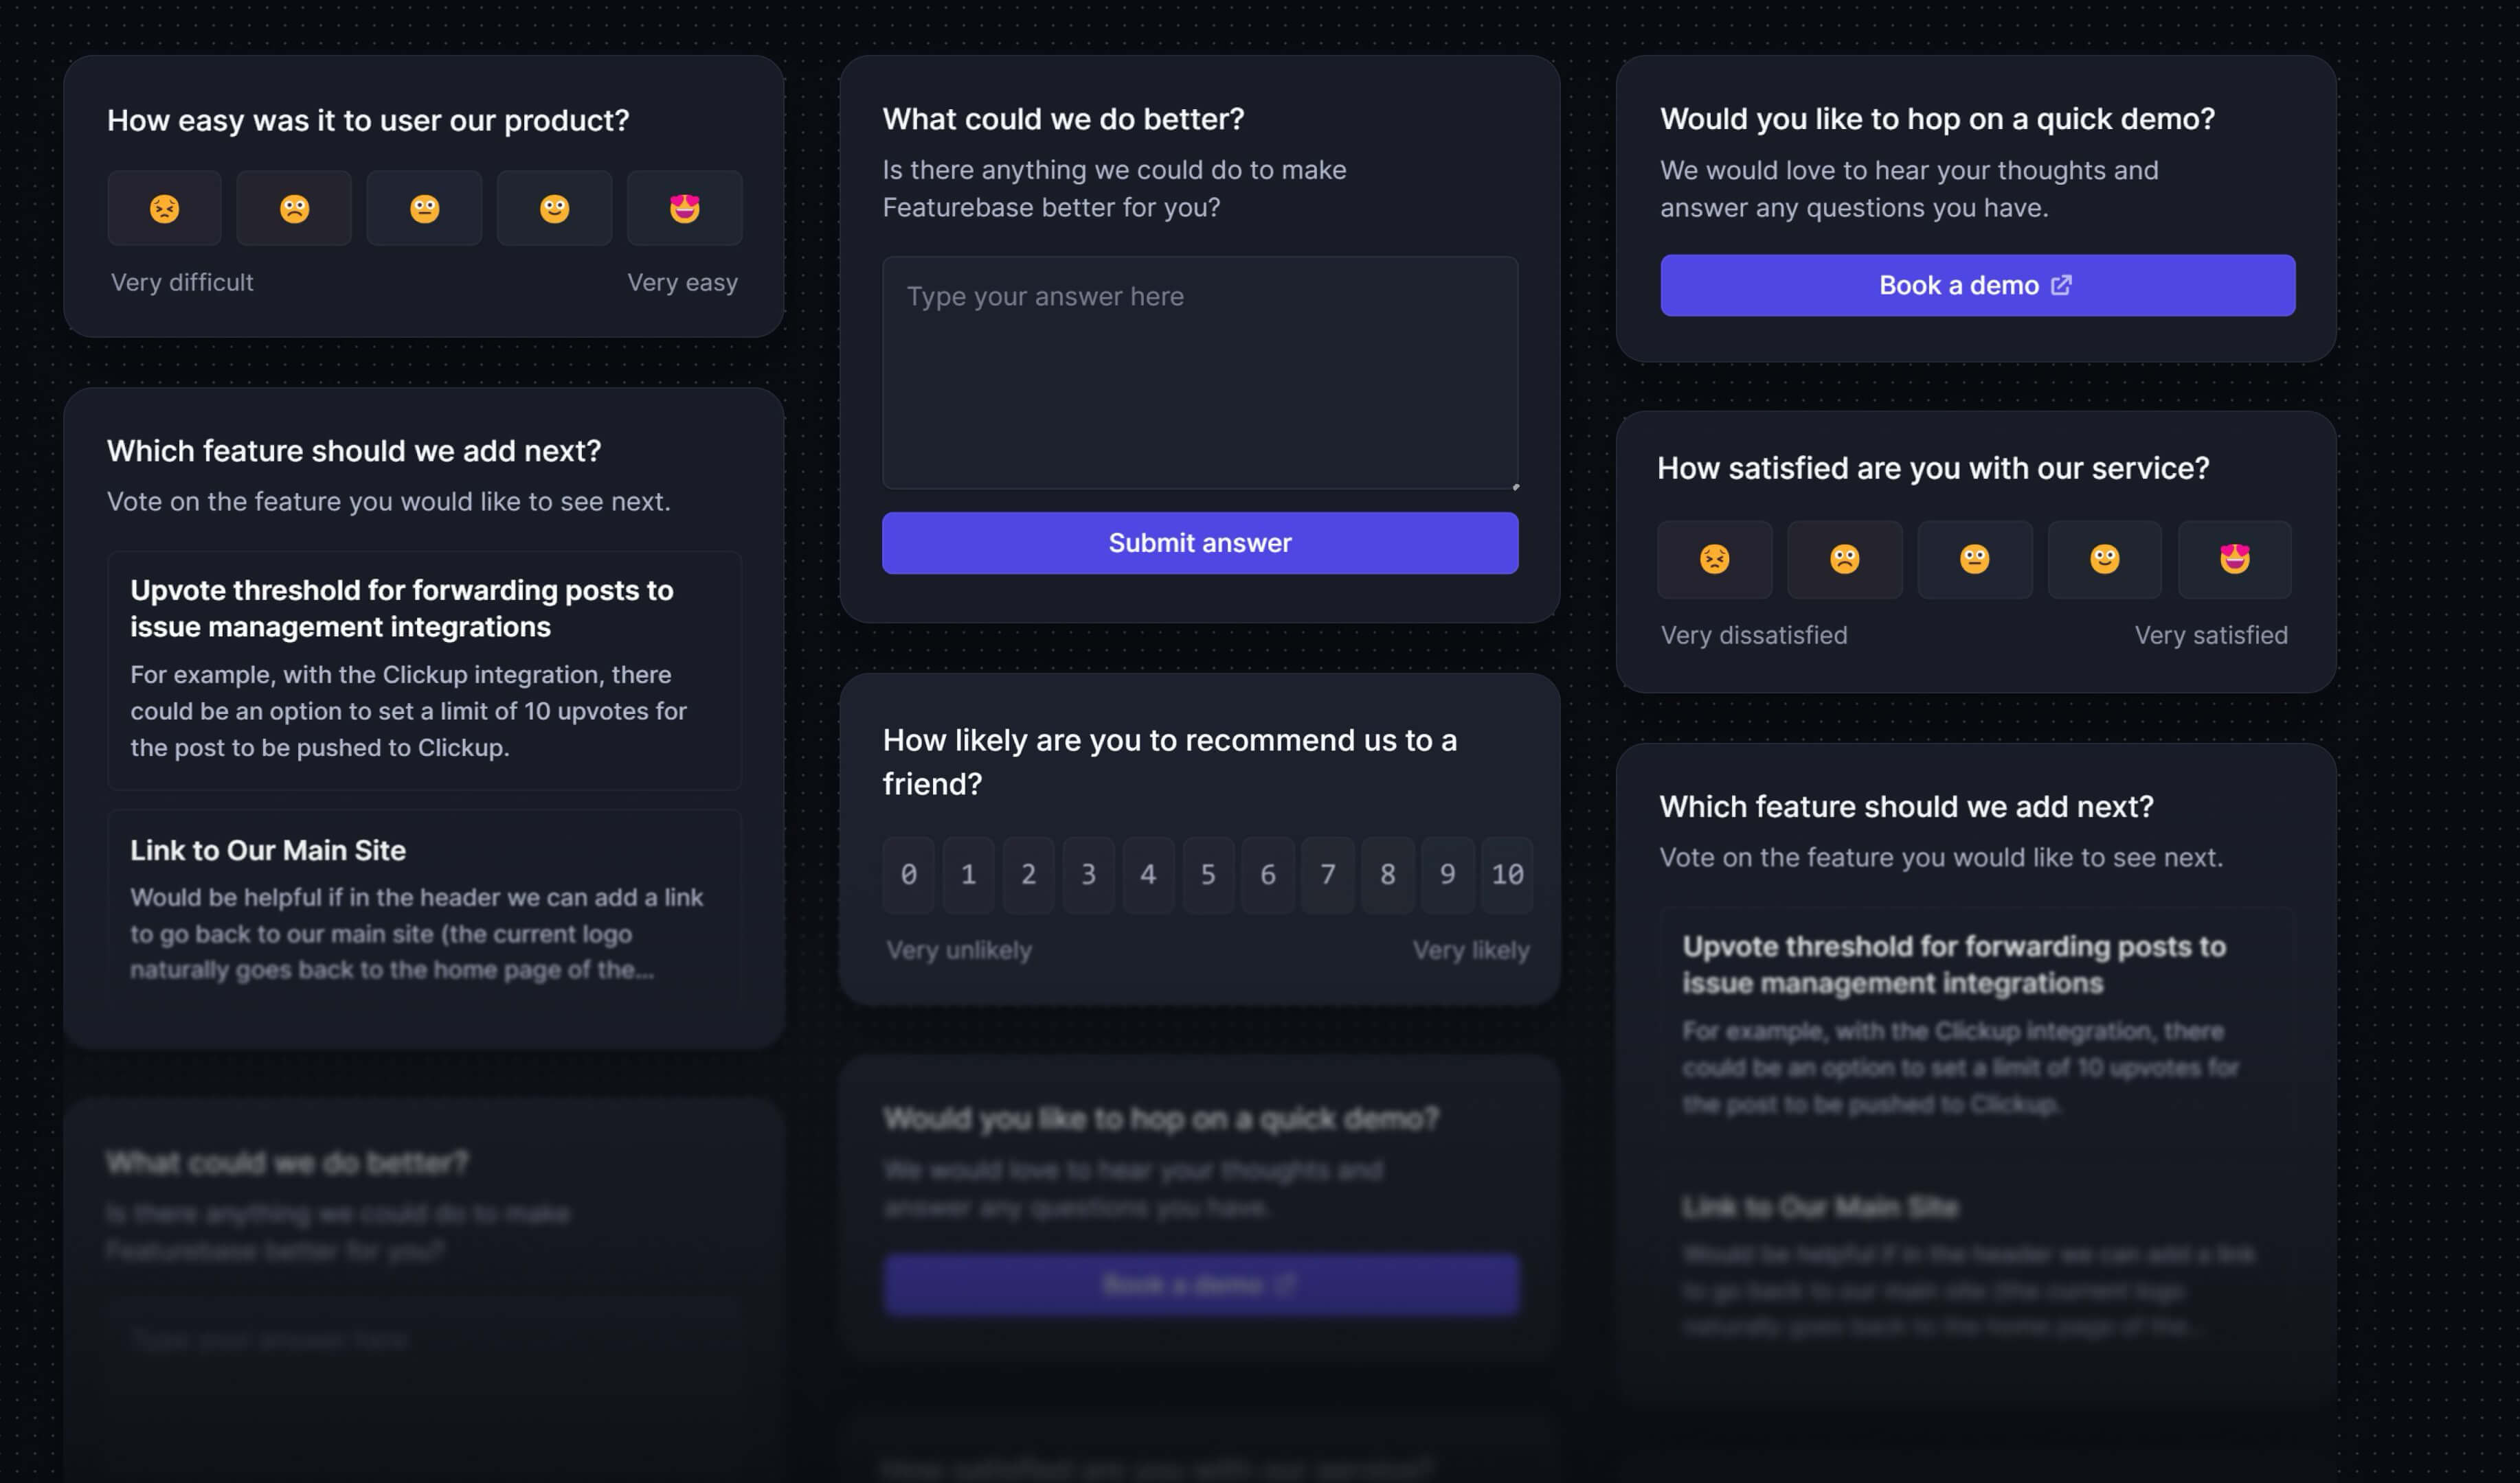The width and height of the screenshot is (2520, 1483).
Task: Select the frowning emoji for service satisfaction
Action: 1844,559
